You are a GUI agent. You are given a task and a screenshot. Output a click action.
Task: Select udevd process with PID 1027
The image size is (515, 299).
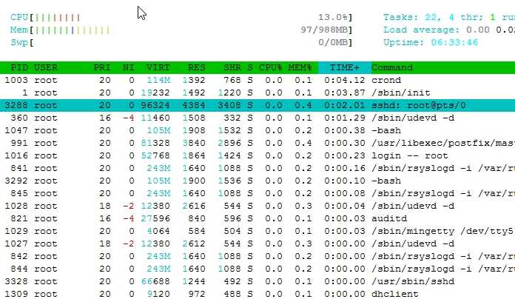click(x=257, y=243)
